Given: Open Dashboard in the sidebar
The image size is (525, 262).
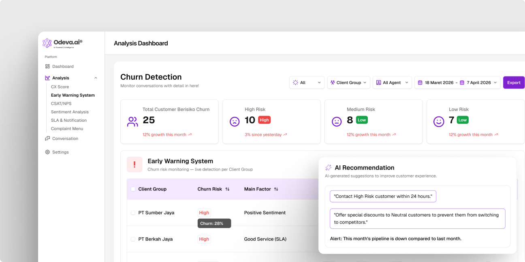Looking at the screenshot, I should (x=63, y=66).
